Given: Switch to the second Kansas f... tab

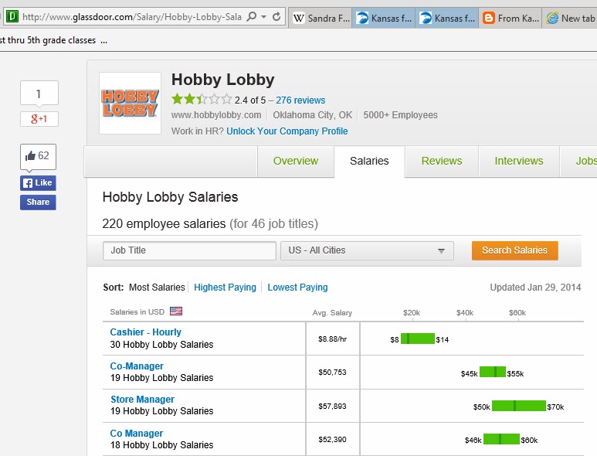Looking at the screenshot, I should click(447, 18).
